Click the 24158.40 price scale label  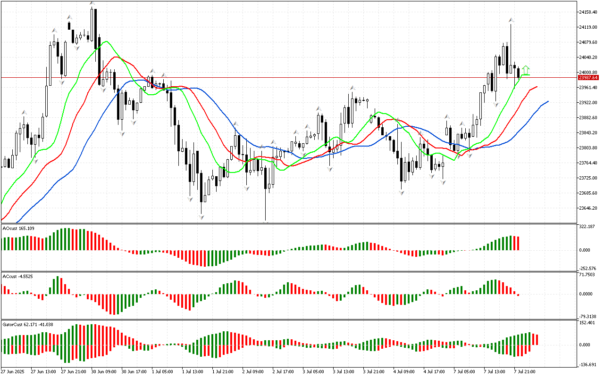tap(590, 12)
